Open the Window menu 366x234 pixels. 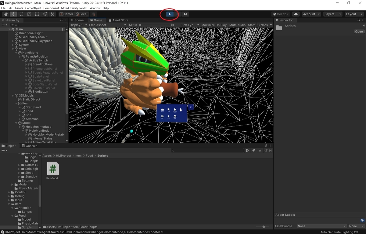95,8
